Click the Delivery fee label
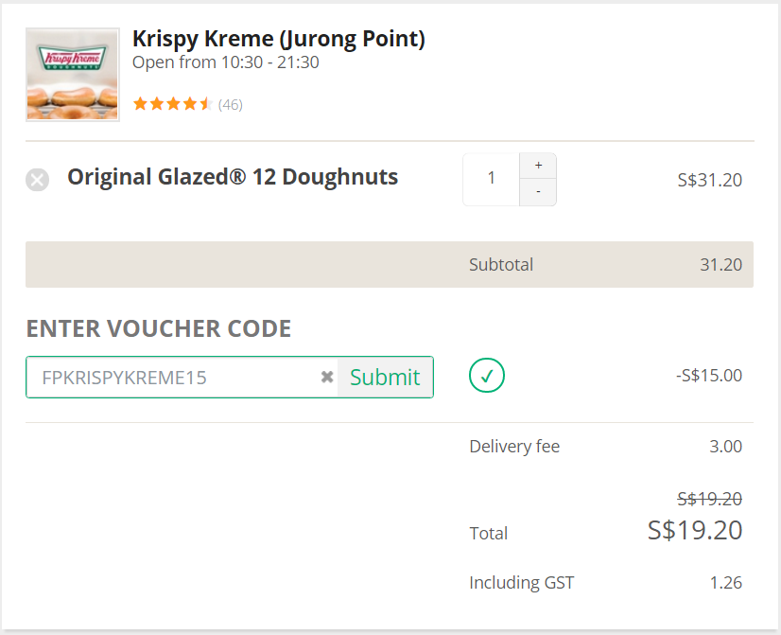Viewport: 781px width, 635px height. click(x=514, y=447)
